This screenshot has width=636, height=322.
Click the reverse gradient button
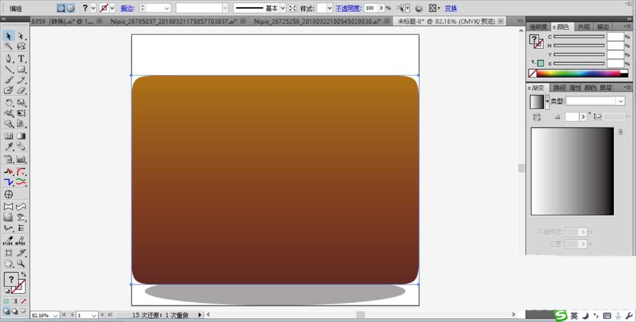coord(537,117)
